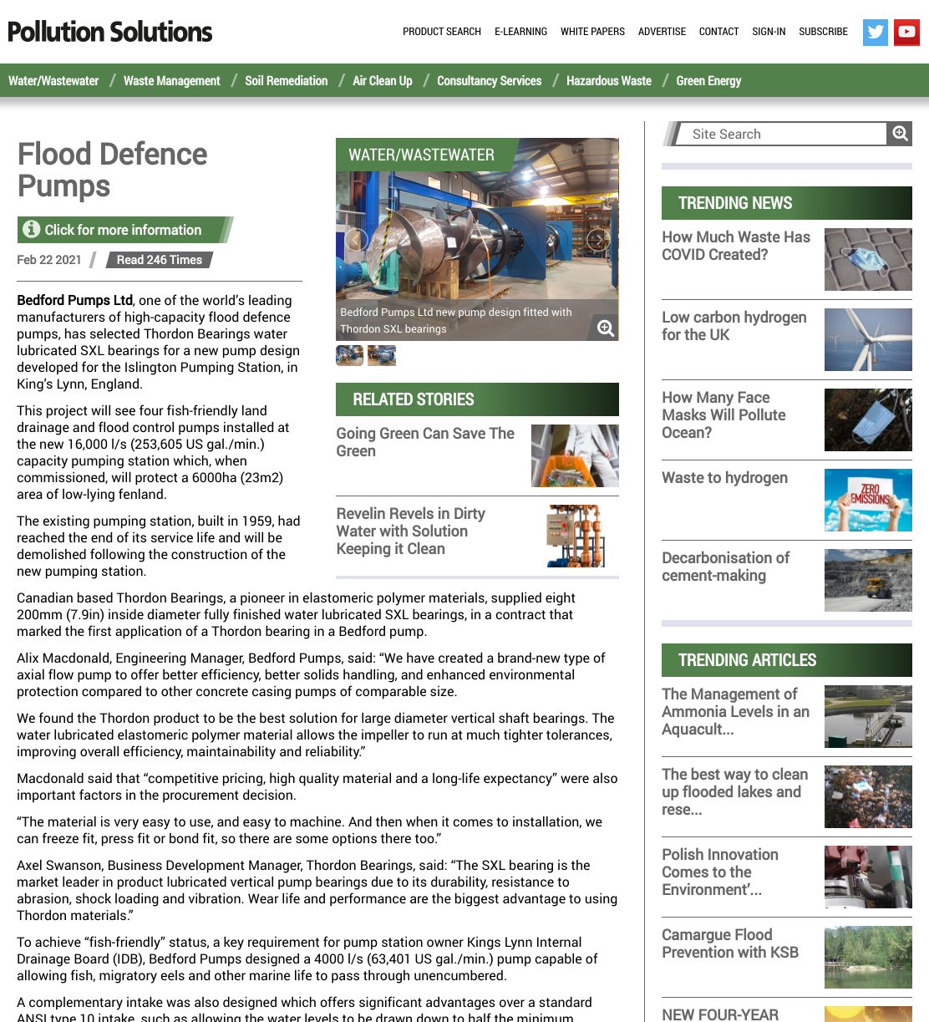Open Decarbonisation of cement-making news
The height and width of the screenshot is (1022, 929).
point(726,567)
